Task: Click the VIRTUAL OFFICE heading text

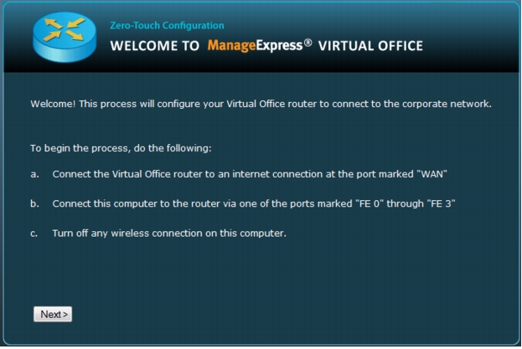Action: [370, 46]
